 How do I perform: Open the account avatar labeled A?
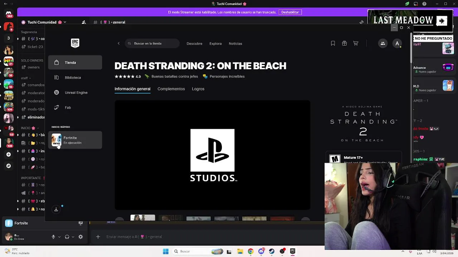[x=397, y=44]
